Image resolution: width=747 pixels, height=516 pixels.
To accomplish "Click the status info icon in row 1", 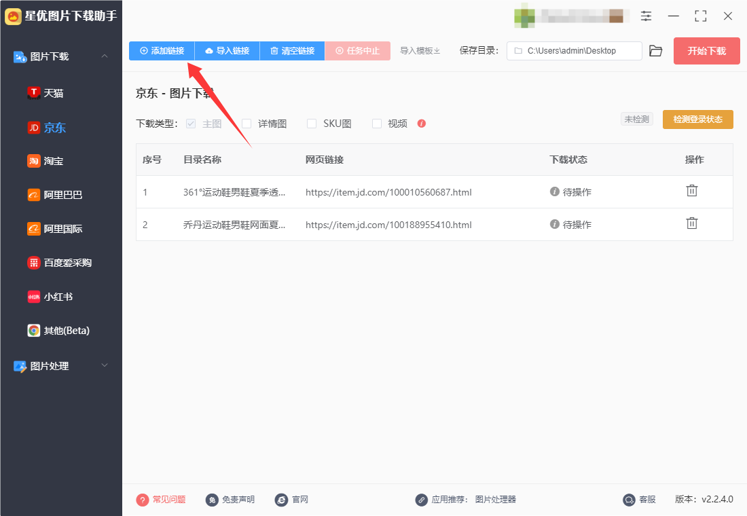I will [555, 191].
